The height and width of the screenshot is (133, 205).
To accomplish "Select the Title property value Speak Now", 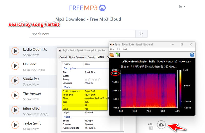I will (90, 72).
